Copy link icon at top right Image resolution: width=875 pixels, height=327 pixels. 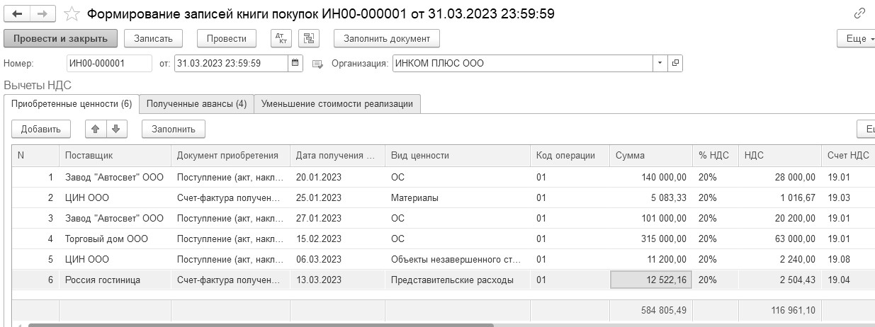tap(860, 13)
